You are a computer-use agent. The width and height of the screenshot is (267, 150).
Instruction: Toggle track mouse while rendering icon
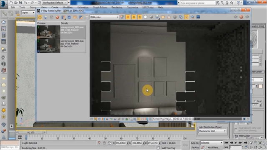tap(186, 17)
